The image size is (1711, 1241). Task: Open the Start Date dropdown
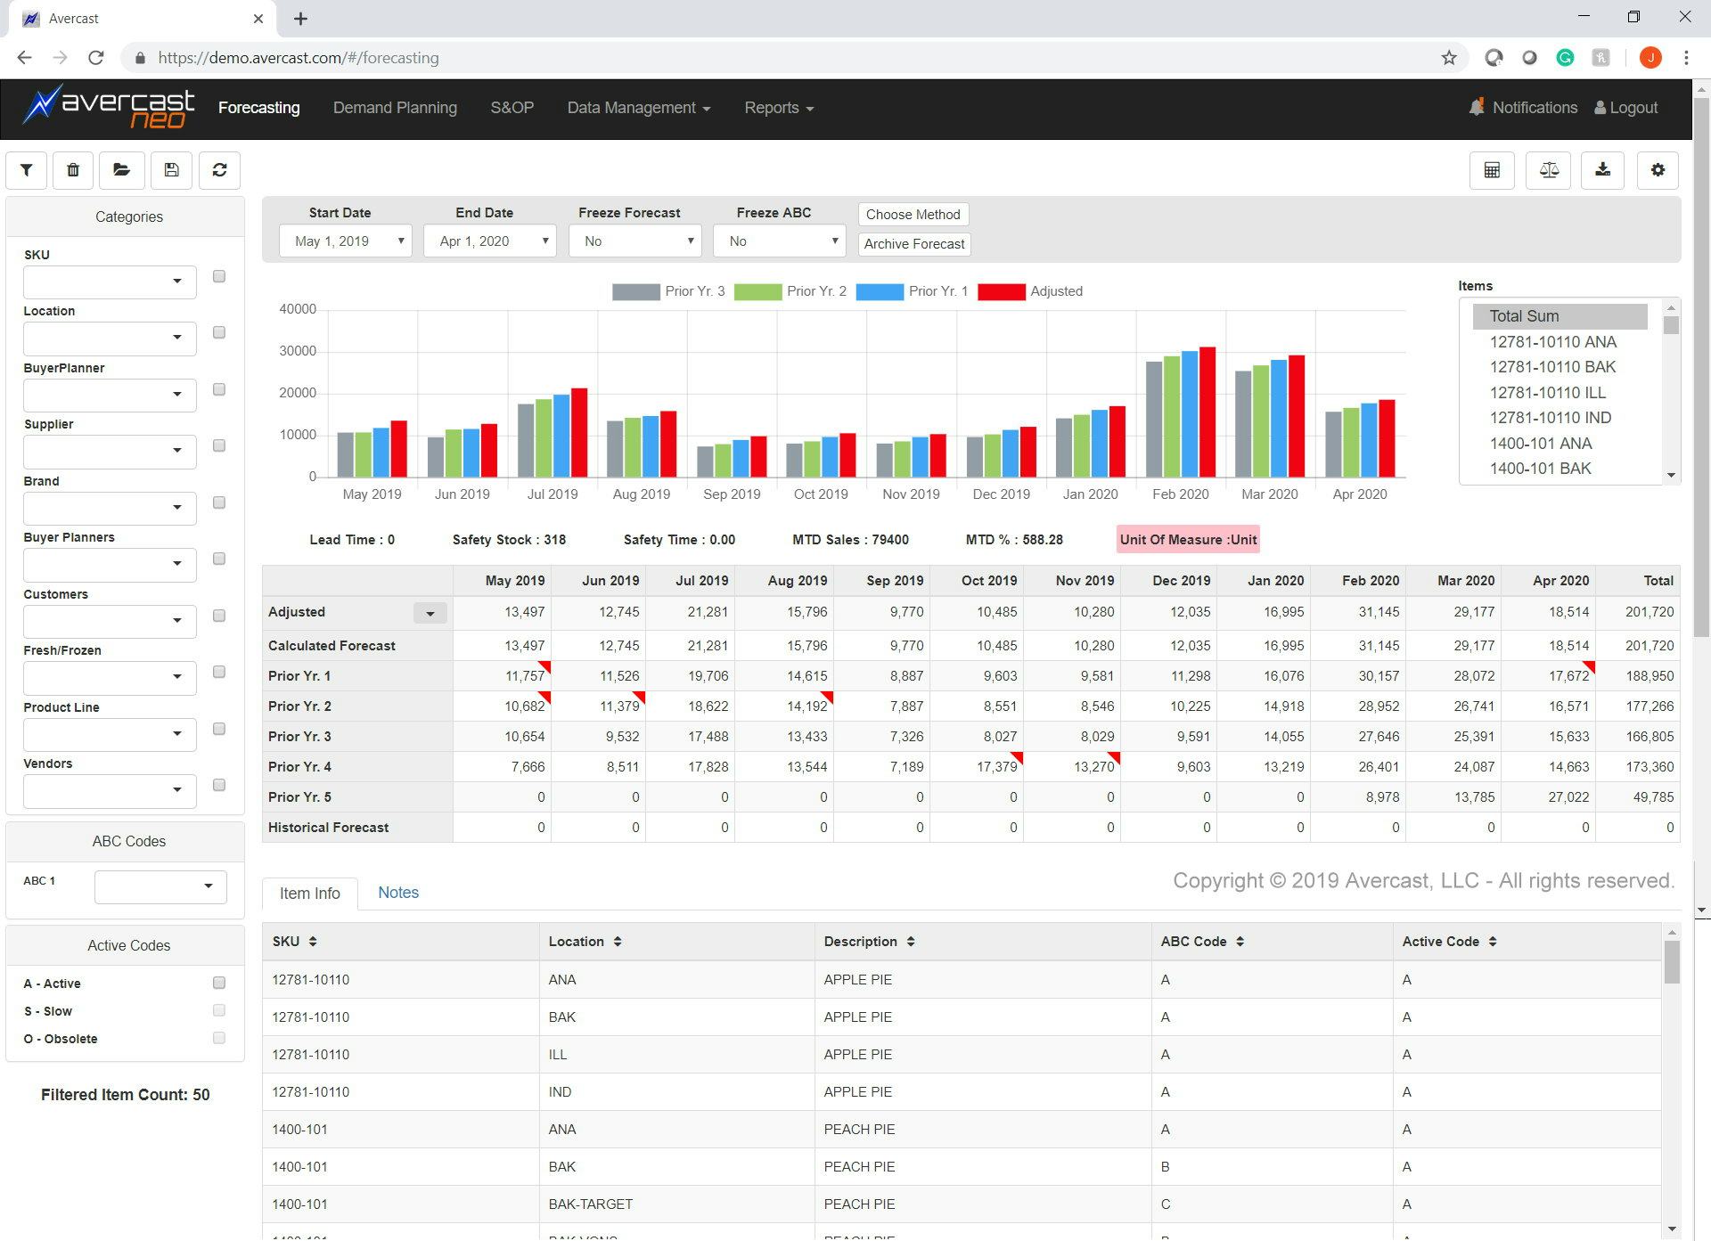tap(345, 241)
